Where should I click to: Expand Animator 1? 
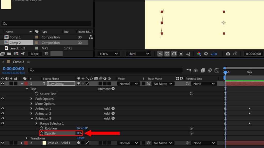pos(31,108)
